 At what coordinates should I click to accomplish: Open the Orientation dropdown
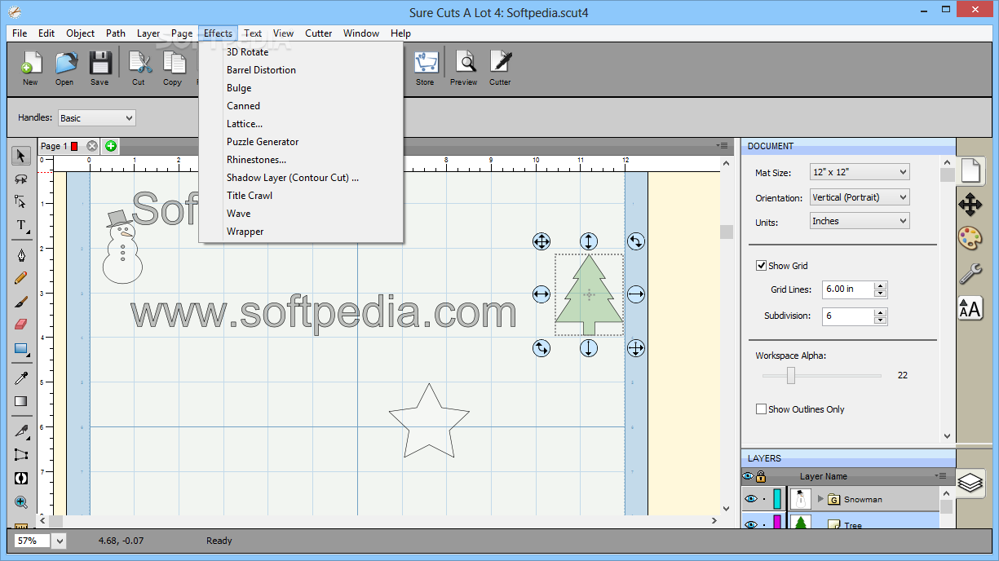click(x=860, y=197)
